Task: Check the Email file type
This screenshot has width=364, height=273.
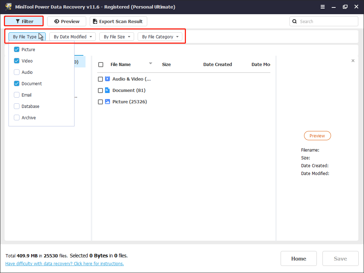Action: click(17, 95)
